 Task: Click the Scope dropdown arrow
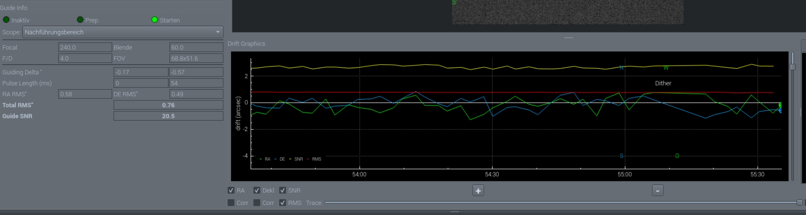(217, 32)
